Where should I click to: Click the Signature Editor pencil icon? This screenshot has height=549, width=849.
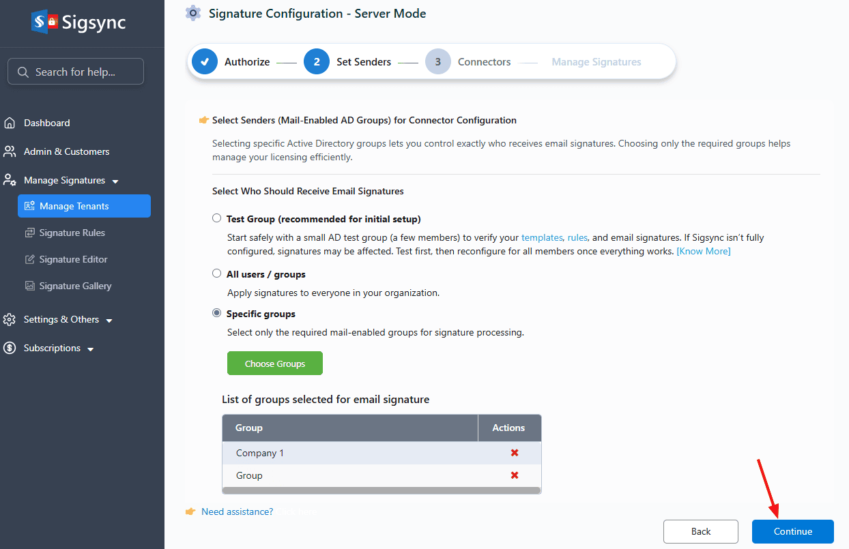click(x=29, y=259)
